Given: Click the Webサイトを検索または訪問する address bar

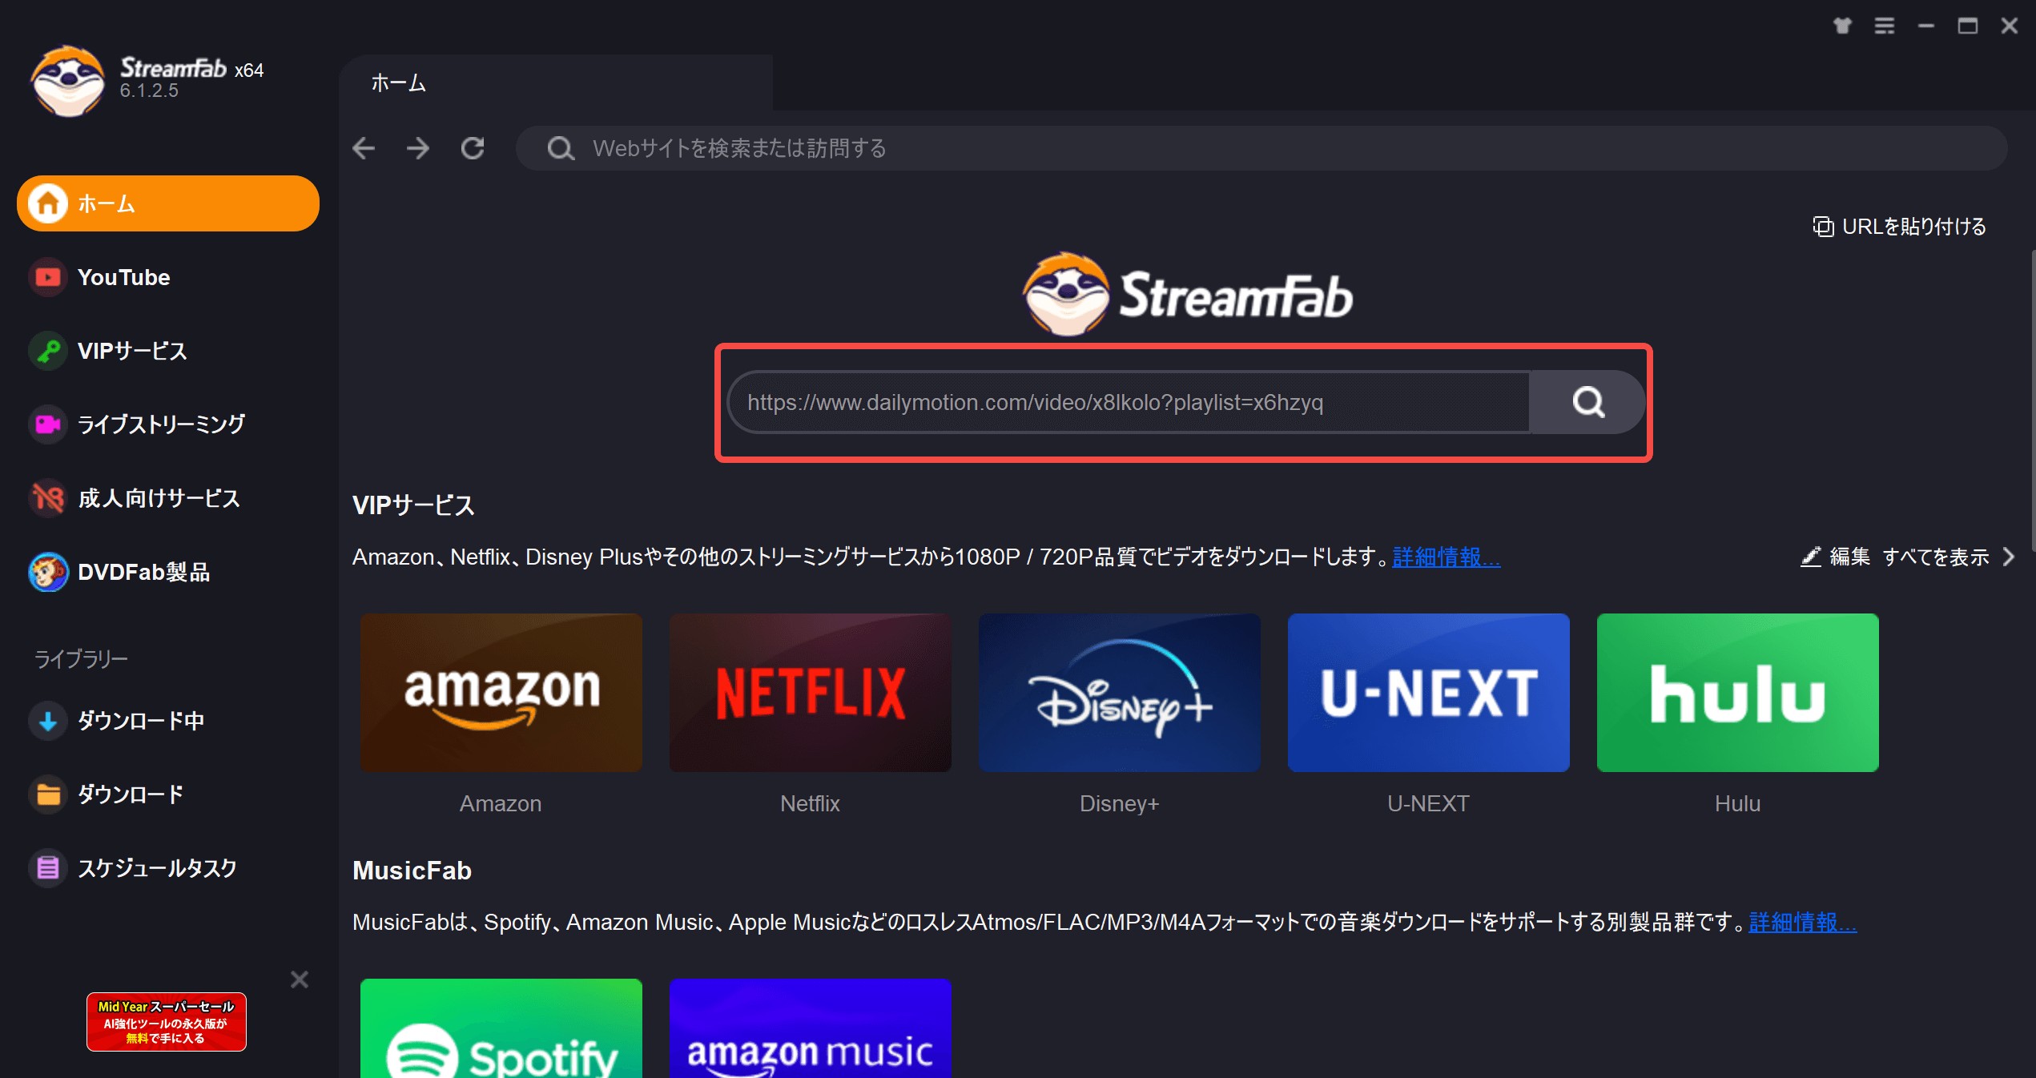Looking at the screenshot, I should click(1261, 148).
